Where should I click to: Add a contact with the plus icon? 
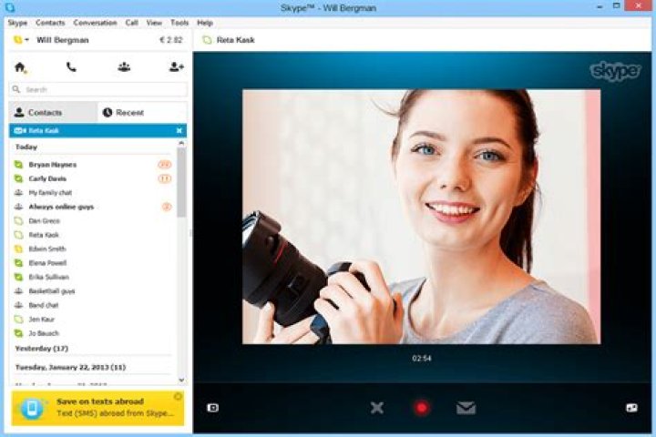click(x=176, y=66)
